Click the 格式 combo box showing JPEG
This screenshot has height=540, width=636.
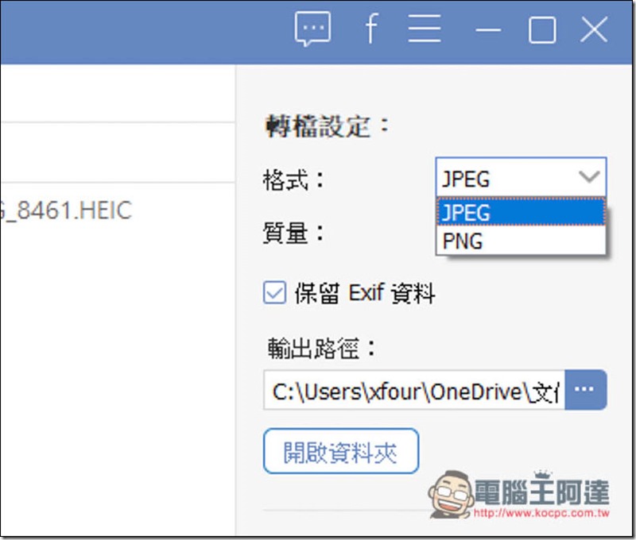tap(521, 177)
